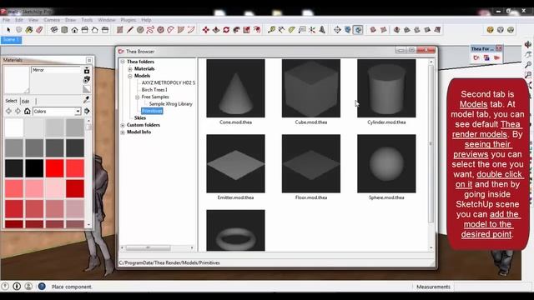Pick the white color swatch
This screenshot has height=300, width=534.
[x=14, y=127]
